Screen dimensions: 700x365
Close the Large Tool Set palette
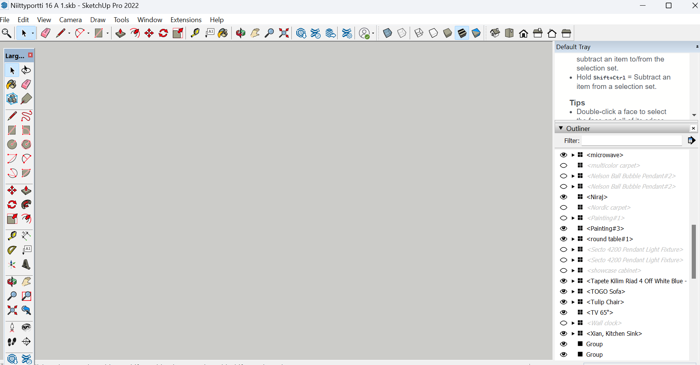[30, 55]
